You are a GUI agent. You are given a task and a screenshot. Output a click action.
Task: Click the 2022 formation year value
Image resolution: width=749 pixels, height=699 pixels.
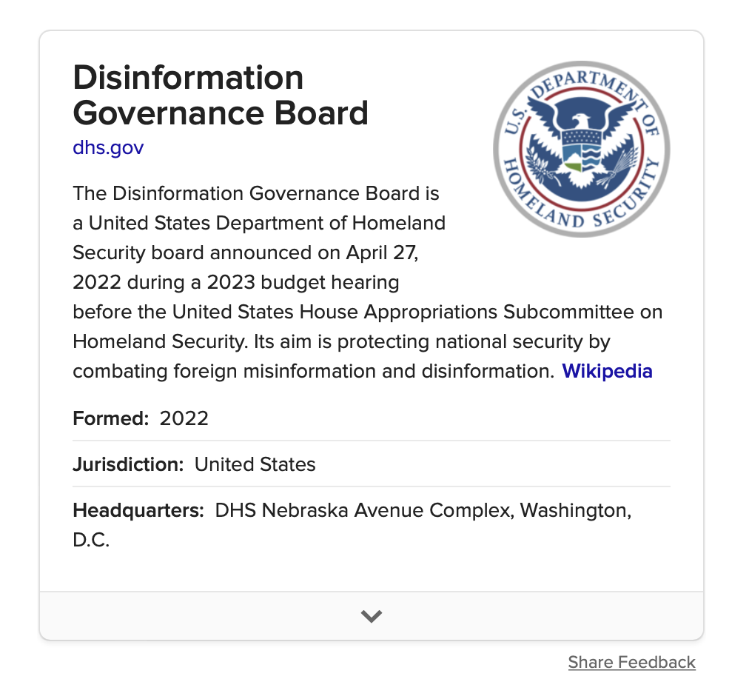click(x=184, y=418)
